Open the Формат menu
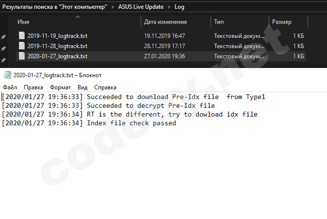327x219 pixels. click(60, 87)
